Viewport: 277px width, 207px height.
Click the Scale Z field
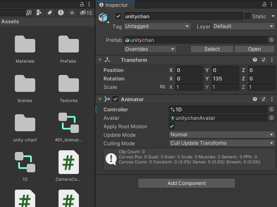coord(262,87)
